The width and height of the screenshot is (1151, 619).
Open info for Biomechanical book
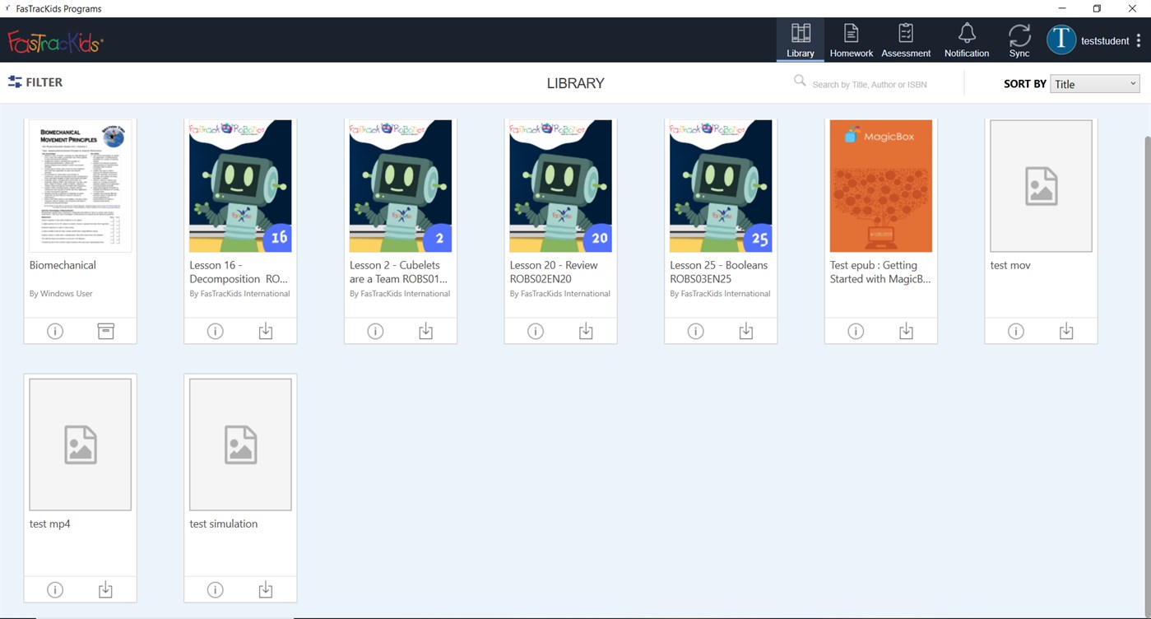55,331
